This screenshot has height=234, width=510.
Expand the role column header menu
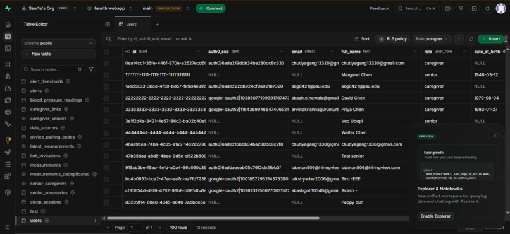464,52
